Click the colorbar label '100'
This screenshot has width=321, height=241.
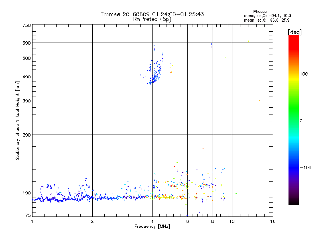pyautogui.click(x=304, y=74)
